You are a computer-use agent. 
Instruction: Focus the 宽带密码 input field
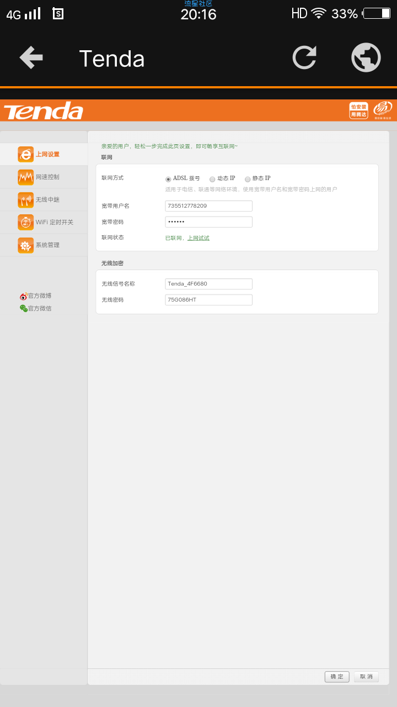coord(209,222)
